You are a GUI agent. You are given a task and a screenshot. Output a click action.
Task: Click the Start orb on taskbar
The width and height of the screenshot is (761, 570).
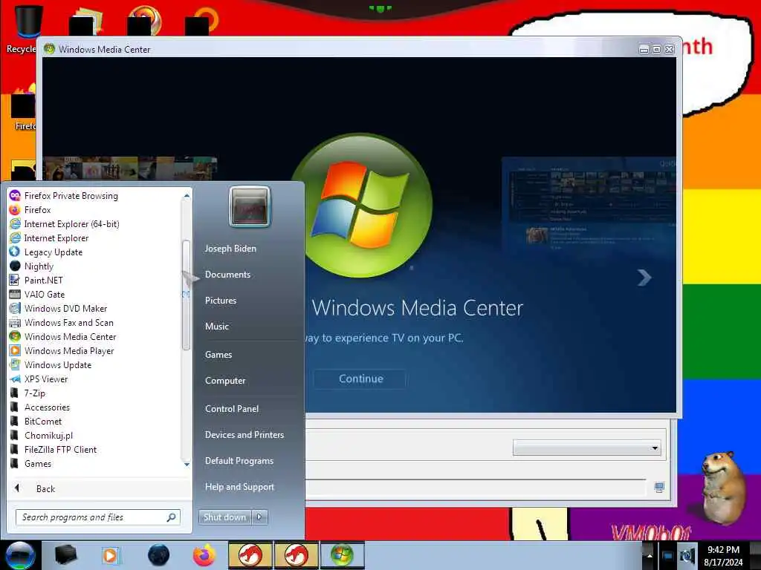[x=20, y=555]
